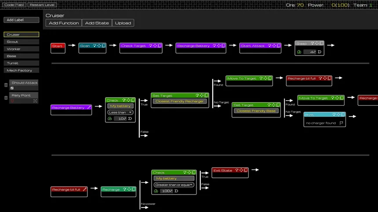378x212 pixels.
Task: Open the My battery selector in the upper Check
Action: click(x=120, y=106)
